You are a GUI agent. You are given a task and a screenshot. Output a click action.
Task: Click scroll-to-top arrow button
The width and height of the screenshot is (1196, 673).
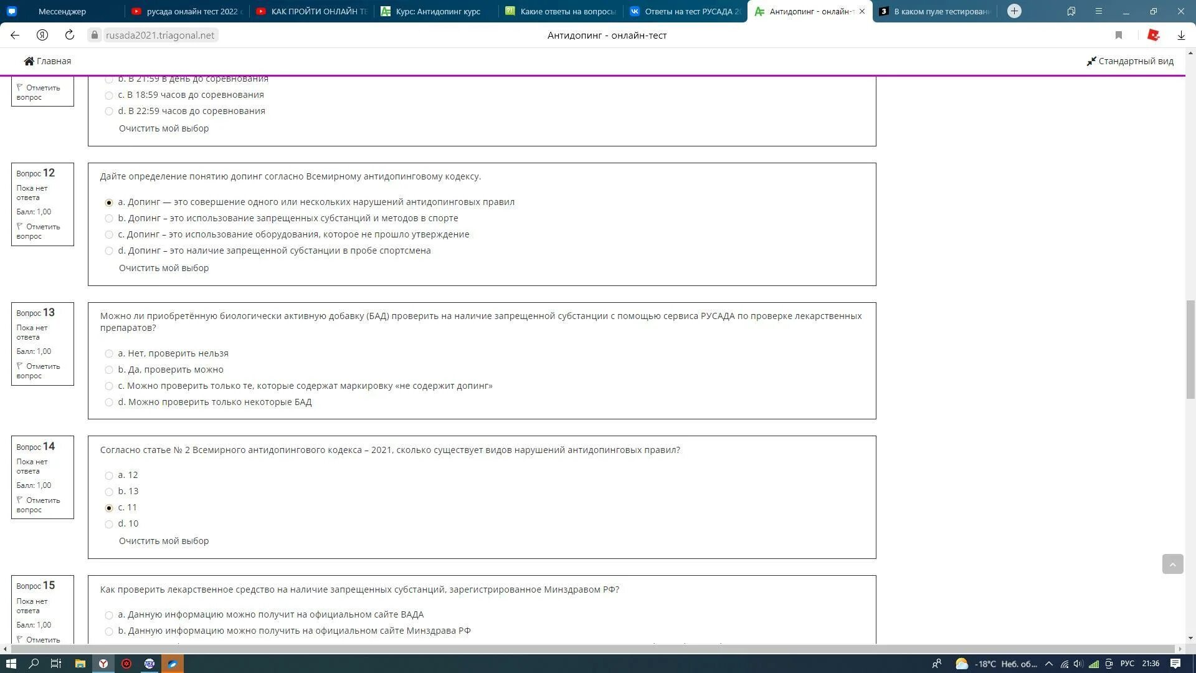click(1172, 564)
